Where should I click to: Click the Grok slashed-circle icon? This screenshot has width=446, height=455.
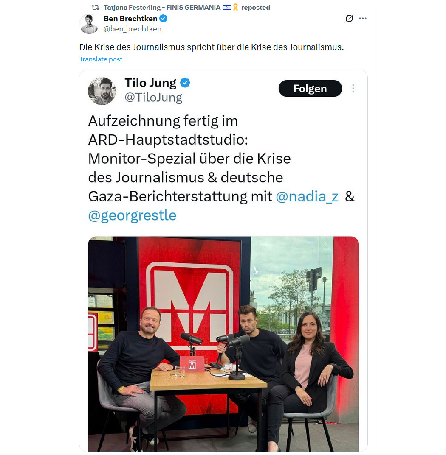[x=349, y=19]
